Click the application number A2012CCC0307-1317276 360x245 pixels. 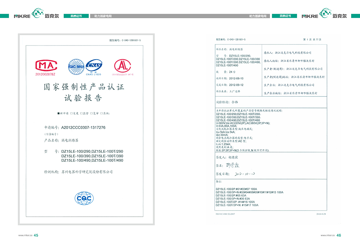point(84,127)
